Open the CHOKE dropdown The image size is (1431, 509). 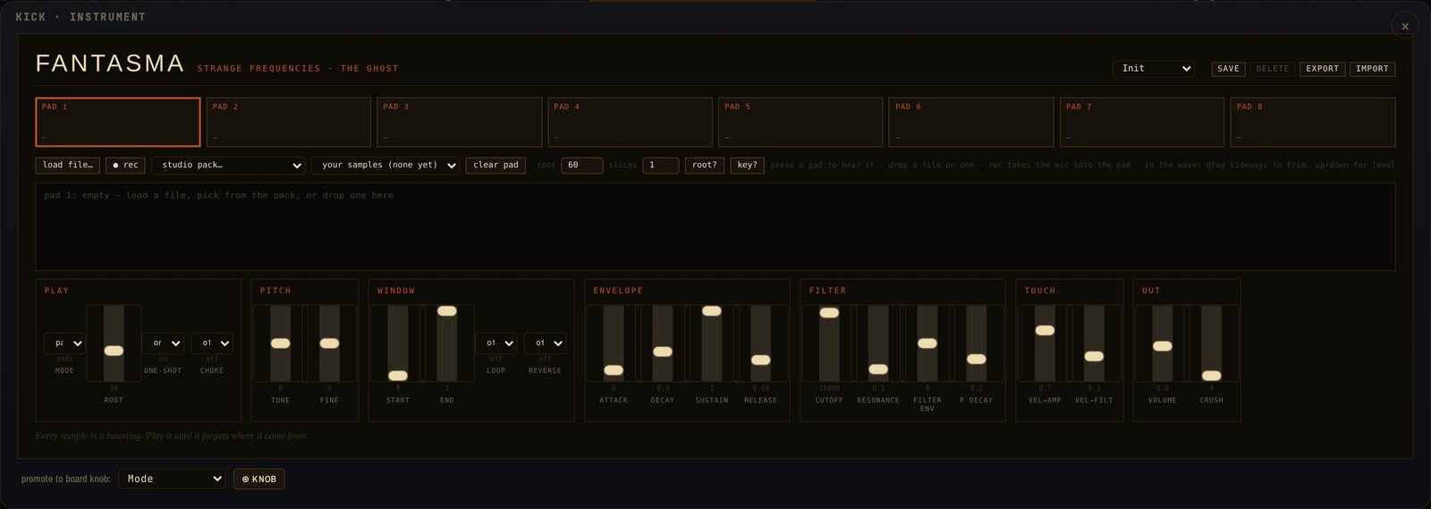pyautogui.click(x=212, y=343)
